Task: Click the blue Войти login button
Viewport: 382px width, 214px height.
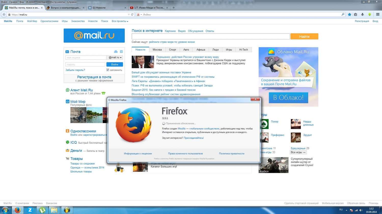Action: 115,64
